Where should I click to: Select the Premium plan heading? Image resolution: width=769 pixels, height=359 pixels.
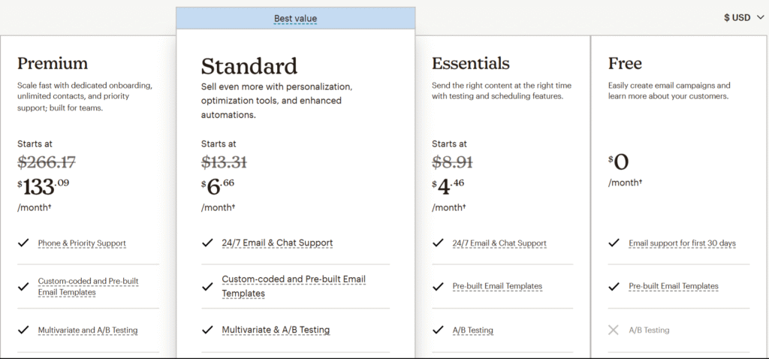coord(53,63)
